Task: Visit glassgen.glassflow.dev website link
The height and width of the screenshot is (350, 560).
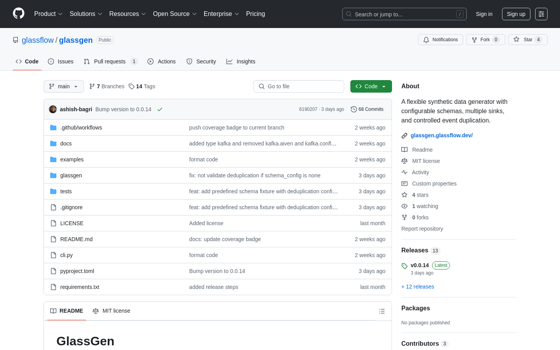Action: 441,135
